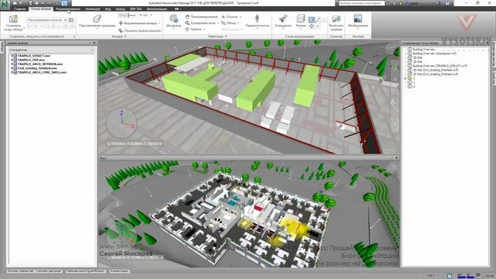Click the sign-in user icon in title bar
This screenshot has width=496, height=279.
coord(407,3)
